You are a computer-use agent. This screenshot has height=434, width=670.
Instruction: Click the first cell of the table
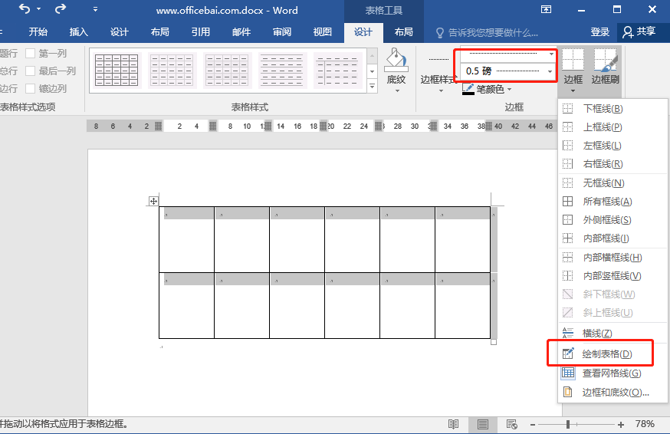click(187, 239)
